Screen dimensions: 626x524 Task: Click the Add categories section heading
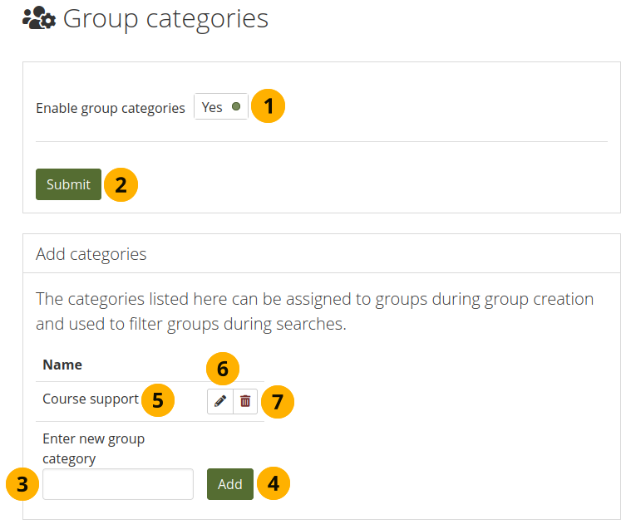(x=91, y=254)
